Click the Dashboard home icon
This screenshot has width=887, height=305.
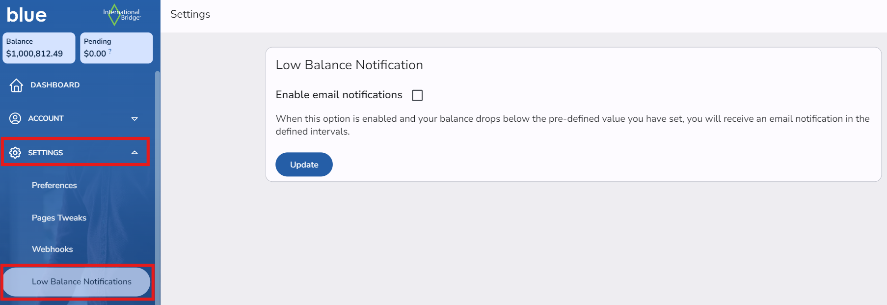[16, 85]
